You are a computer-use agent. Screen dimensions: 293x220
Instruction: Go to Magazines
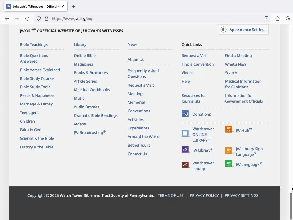click(x=83, y=64)
